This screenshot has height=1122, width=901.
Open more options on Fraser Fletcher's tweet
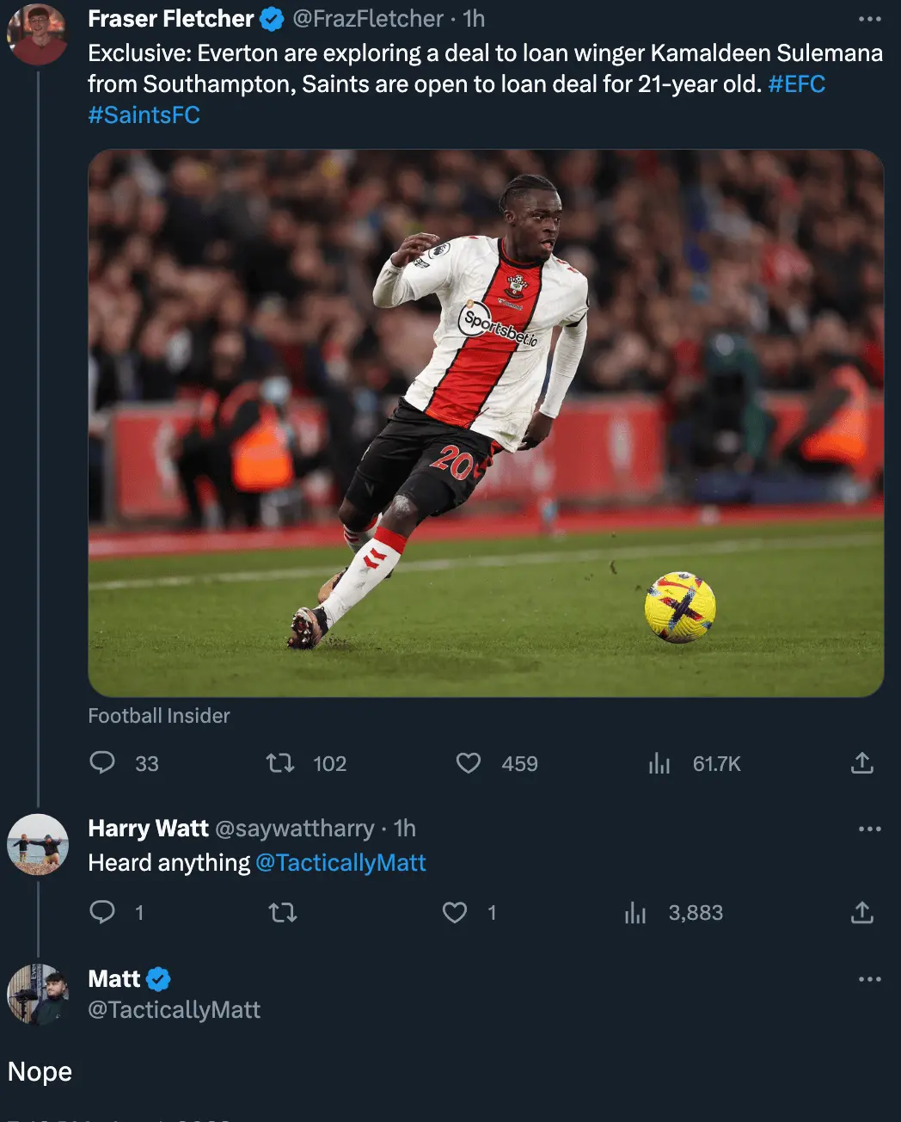click(x=870, y=19)
